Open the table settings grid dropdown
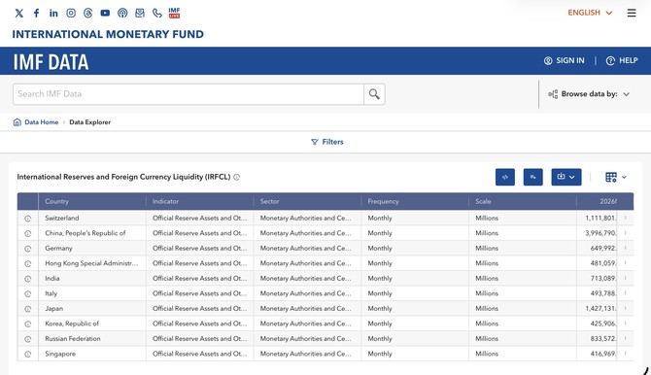The height and width of the screenshot is (375, 651). [616, 178]
